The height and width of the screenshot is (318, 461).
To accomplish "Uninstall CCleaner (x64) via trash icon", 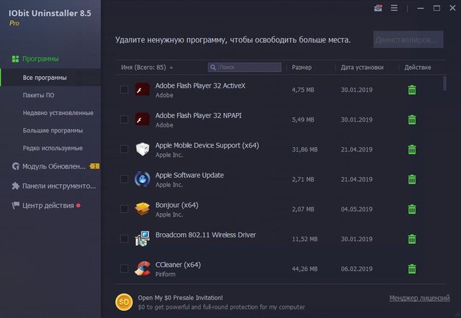I will tap(412, 269).
